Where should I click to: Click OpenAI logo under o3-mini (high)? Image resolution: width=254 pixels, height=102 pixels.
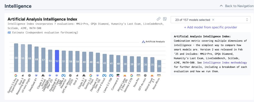(29, 75)
